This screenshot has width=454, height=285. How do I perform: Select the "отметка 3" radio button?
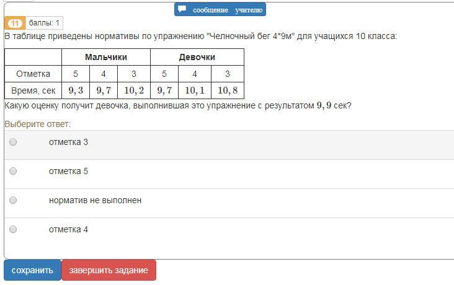pyautogui.click(x=13, y=142)
